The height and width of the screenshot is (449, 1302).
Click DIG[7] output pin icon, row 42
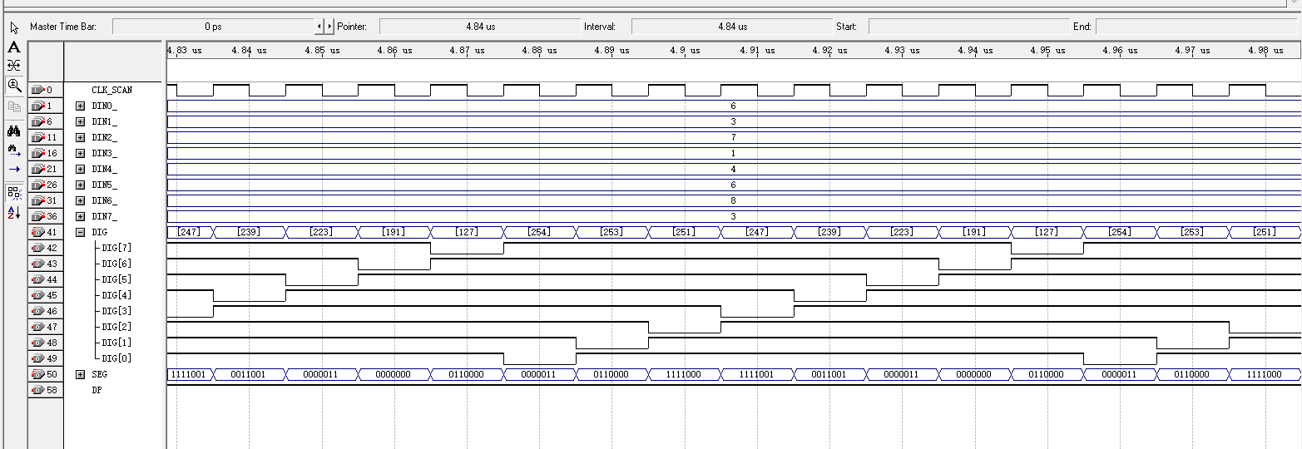pyautogui.click(x=37, y=248)
